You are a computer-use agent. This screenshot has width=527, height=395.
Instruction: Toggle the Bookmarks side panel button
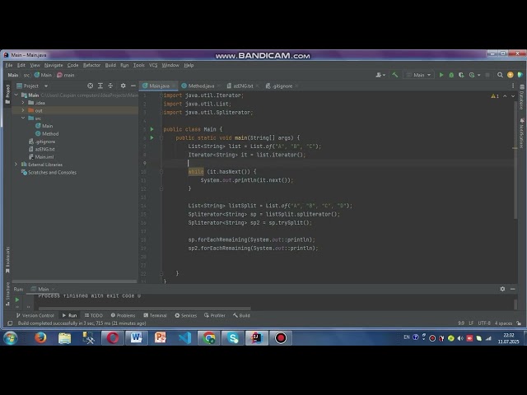click(7, 260)
